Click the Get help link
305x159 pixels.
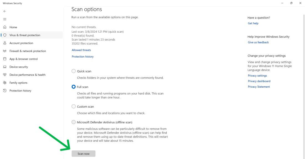tap(253, 24)
